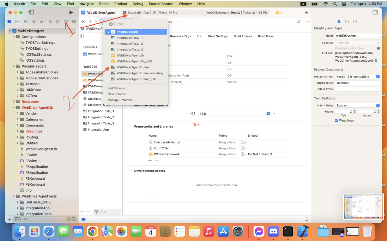387x241 pixels.
Task: Open the iOS 12.0 deployment dropdown
Action: click(x=234, y=113)
